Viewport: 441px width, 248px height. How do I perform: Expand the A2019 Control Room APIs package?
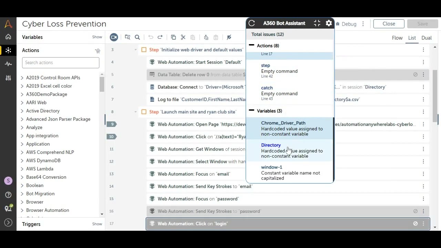[x=22, y=78]
